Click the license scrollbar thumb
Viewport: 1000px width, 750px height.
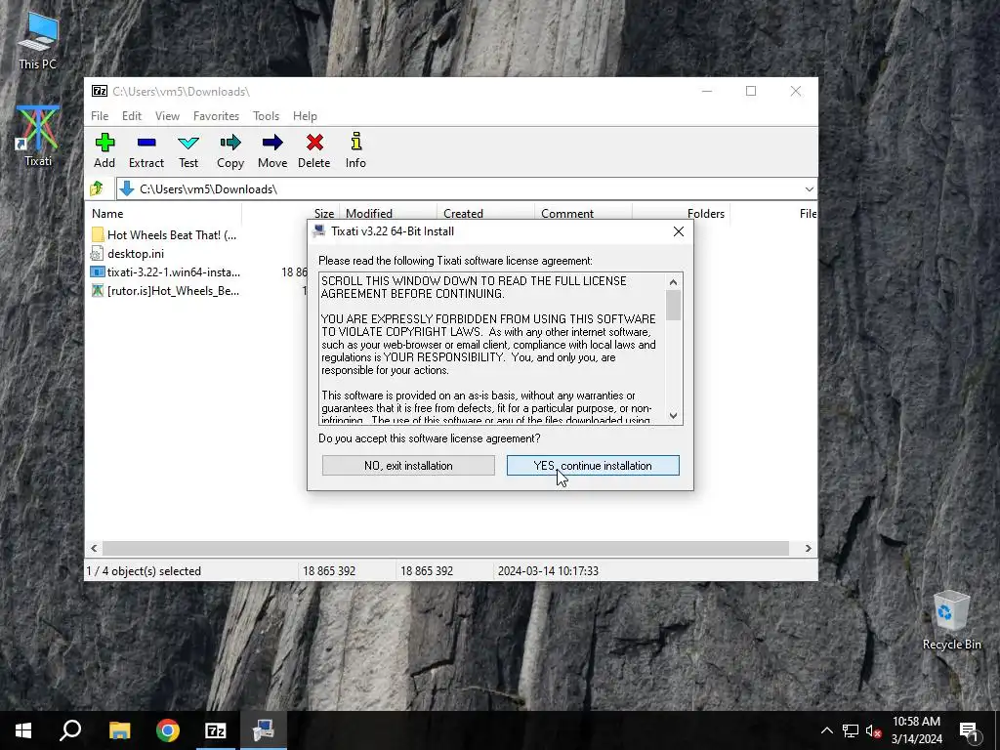[673, 305]
